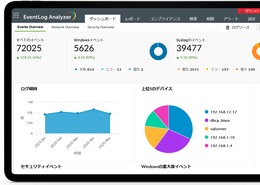The width and height of the screenshot is (260, 185).
Task: Toggle 192.168.12.12 legend entry in pie chart
Action: 221,112
